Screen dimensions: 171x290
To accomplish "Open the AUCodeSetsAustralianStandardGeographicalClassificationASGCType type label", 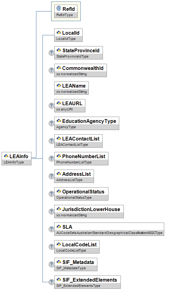I will [x=109, y=233].
